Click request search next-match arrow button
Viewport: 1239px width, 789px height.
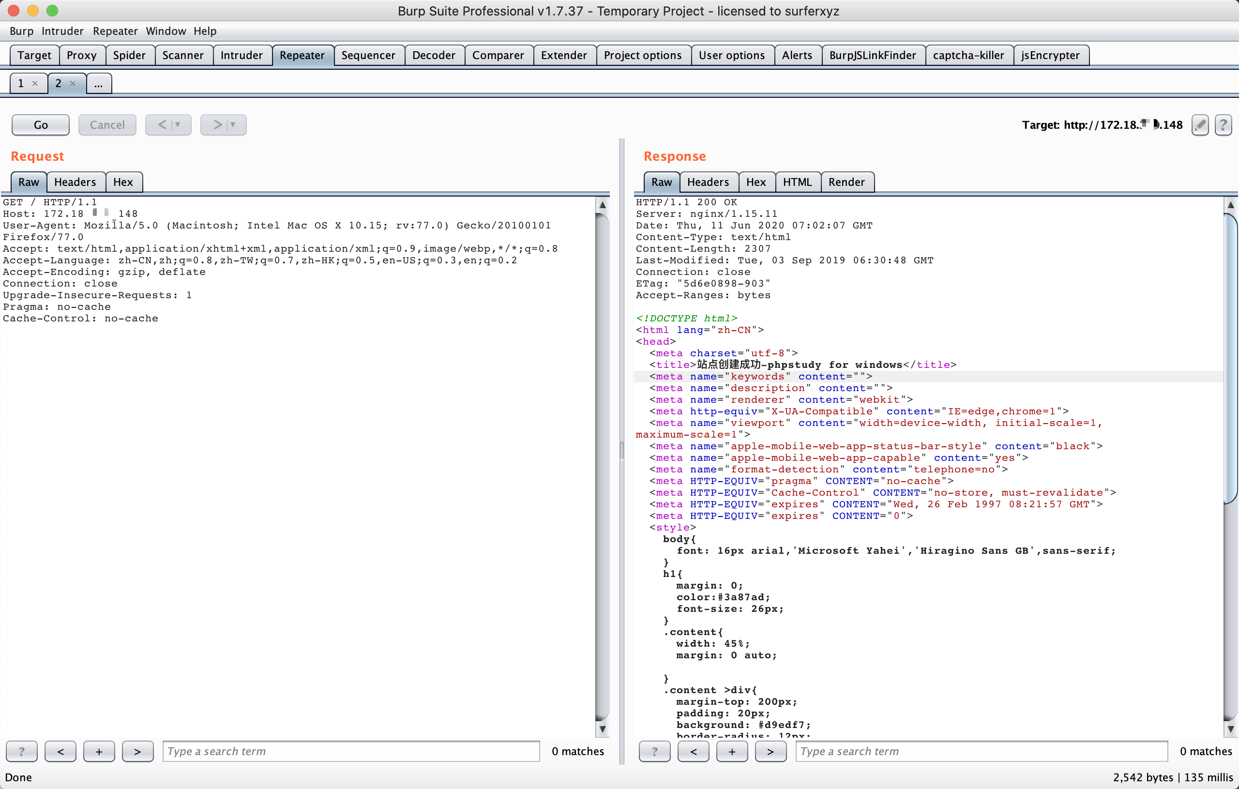(x=137, y=751)
